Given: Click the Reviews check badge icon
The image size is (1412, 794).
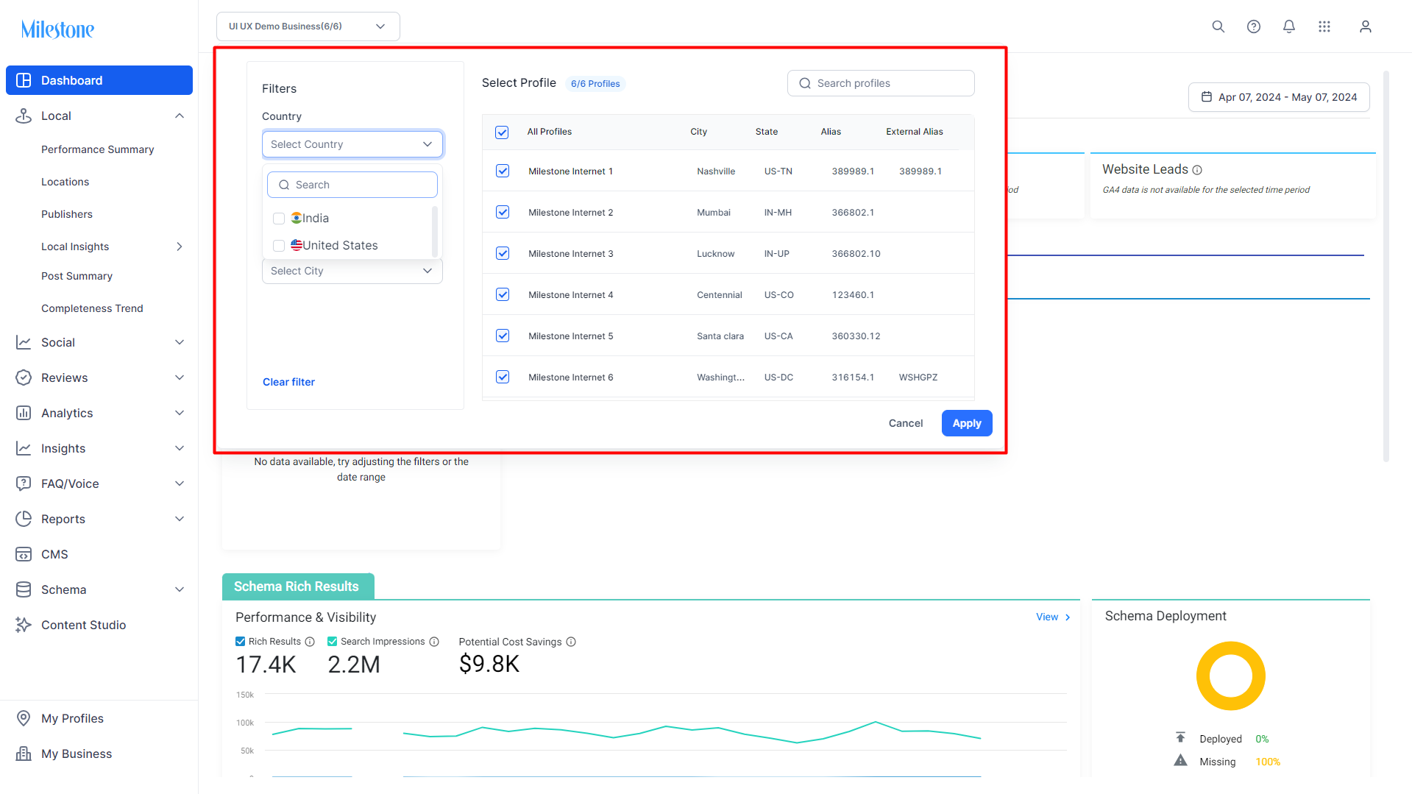Looking at the screenshot, I should click(24, 377).
